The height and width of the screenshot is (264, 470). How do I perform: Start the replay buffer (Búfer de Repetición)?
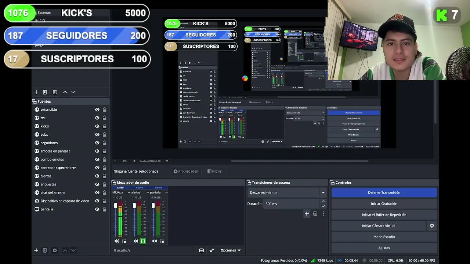coord(384,215)
